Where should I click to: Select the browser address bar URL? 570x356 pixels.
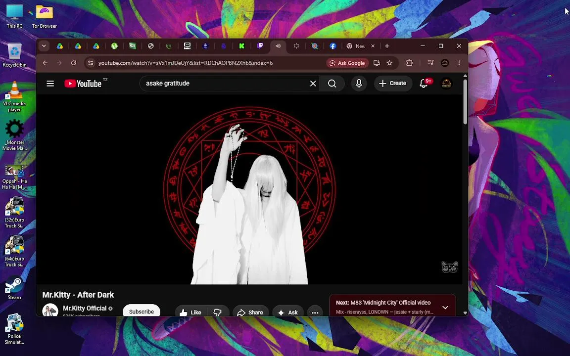(186, 63)
